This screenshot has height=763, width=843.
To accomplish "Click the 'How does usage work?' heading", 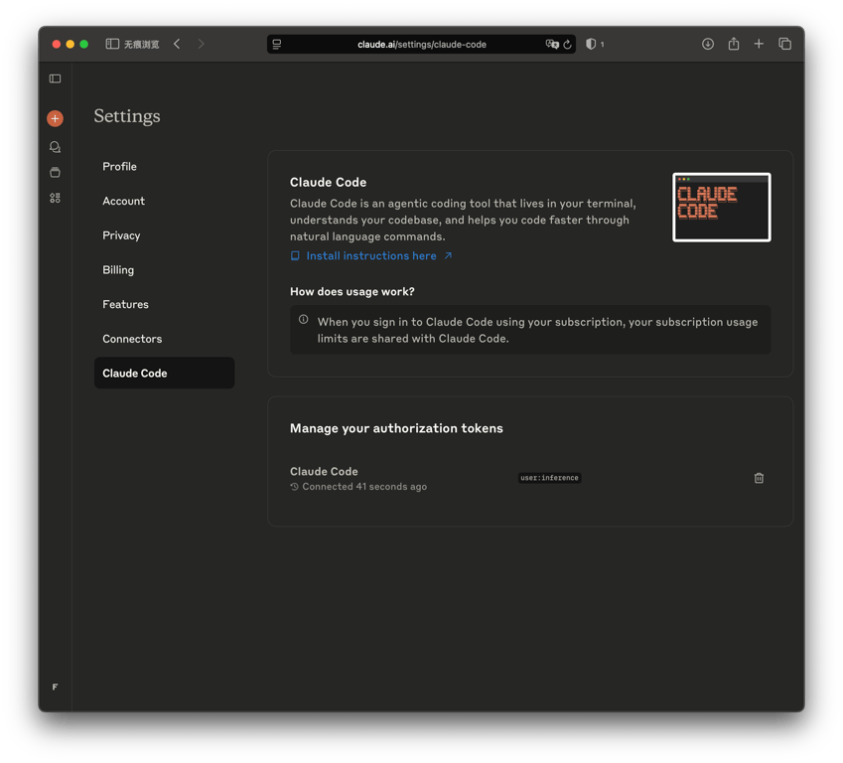I will pos(352,292).
